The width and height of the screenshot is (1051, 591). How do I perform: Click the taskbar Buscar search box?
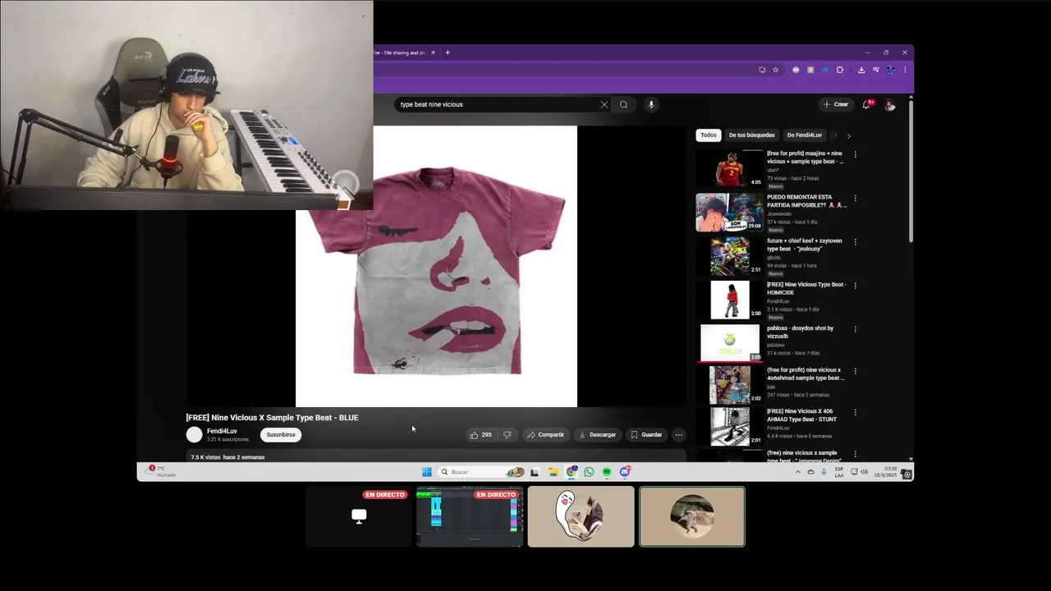pyautogui.click(x=482, y=472)
